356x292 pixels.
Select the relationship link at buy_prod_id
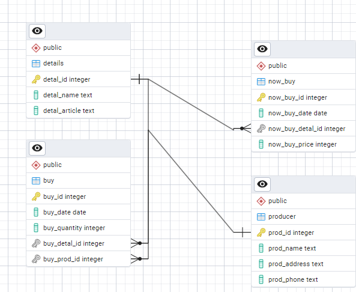click(139, 259)
